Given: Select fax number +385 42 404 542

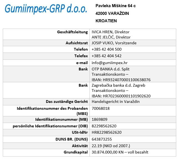Looking at the screenshot, I should point(107,56).
